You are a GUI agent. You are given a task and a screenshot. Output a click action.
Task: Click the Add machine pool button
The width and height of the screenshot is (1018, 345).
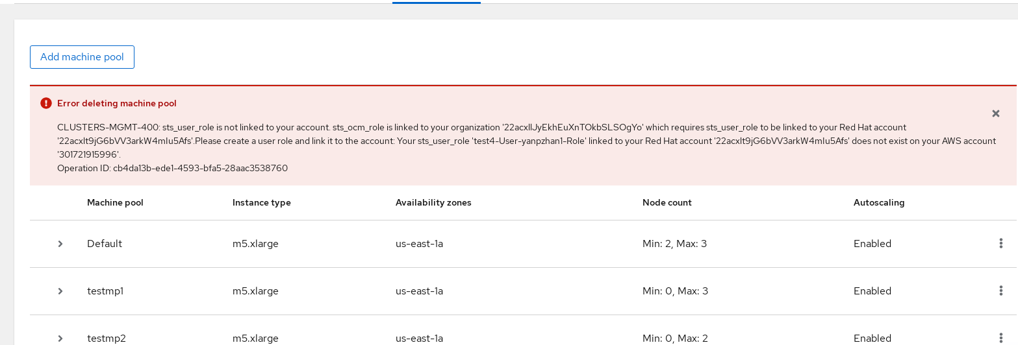click(82, 57)
